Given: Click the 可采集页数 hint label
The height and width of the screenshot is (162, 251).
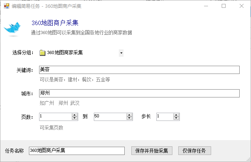Looking at the screenshot, I should pyautogui.click(x=51, y=128).
